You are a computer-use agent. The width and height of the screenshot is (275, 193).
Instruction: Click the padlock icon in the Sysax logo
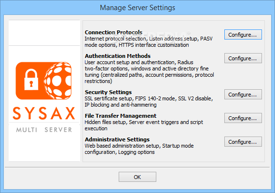coord(31,80)
